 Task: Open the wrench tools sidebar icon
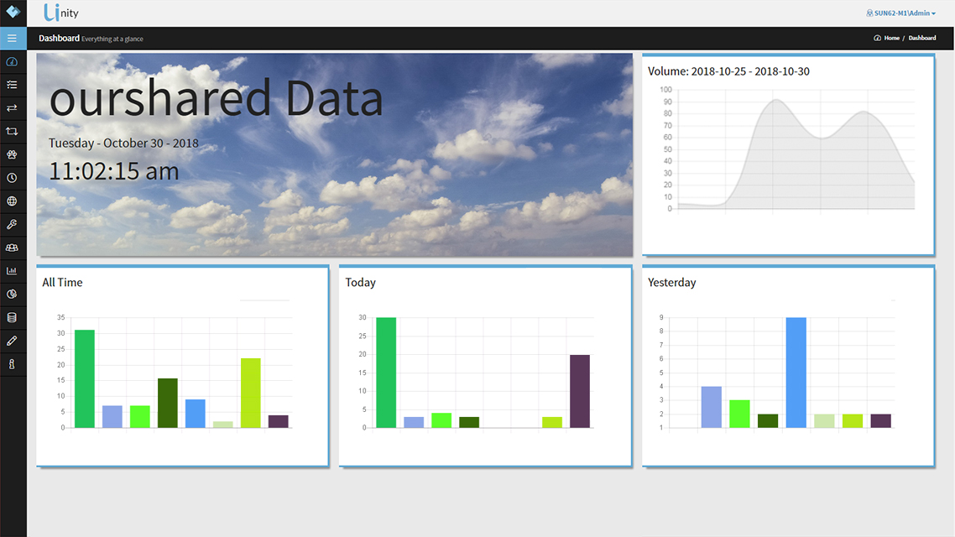12,224
